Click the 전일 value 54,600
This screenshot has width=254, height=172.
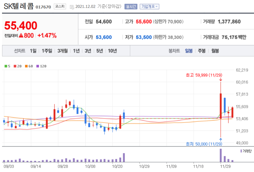pyautogui.click(x=104, y=22)
